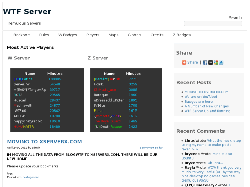Go to the Credits page
The image size is (250, 187).
(157, 35)
